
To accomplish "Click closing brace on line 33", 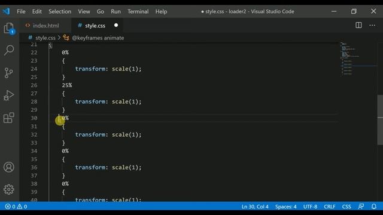I will 63,143.
